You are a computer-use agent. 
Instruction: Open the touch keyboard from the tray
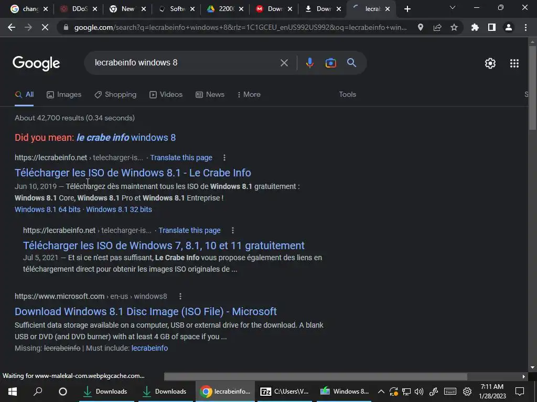pyautogui.click(x=450, y=392)
